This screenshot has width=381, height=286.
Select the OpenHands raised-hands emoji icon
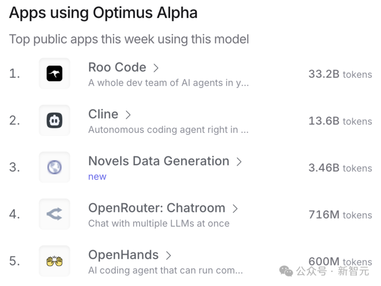point(54,261)
